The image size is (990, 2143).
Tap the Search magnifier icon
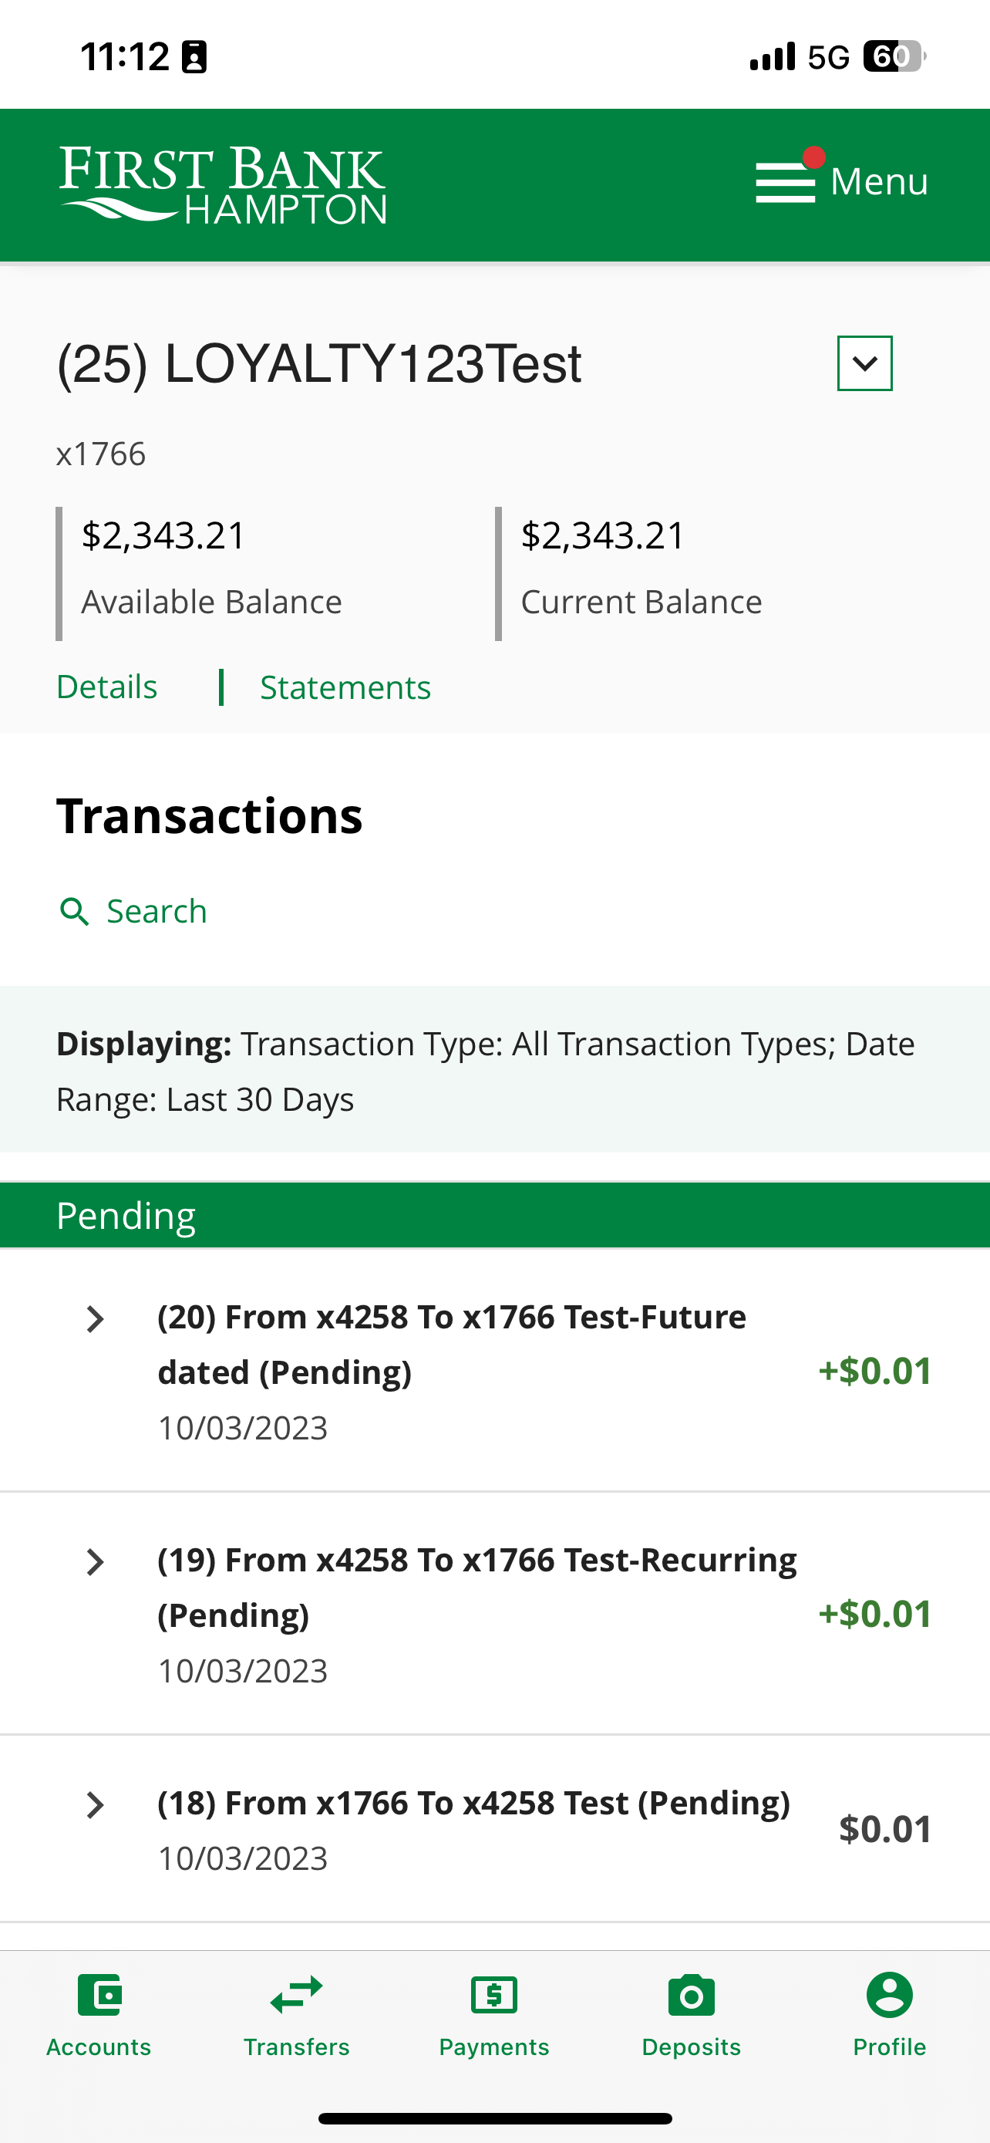click(x=75, y=912)
